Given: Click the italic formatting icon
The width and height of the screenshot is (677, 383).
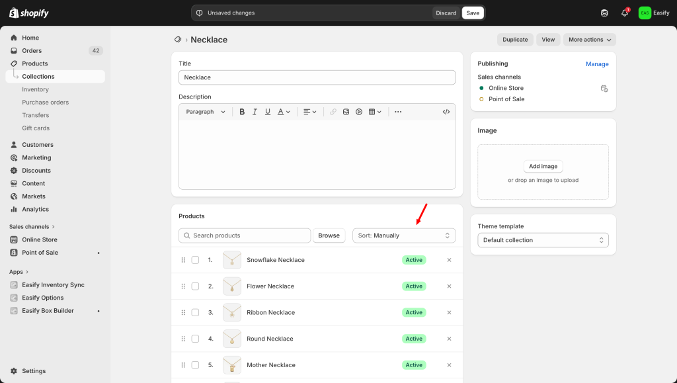Looking at the screenshot, I should (x=255, y=112).
